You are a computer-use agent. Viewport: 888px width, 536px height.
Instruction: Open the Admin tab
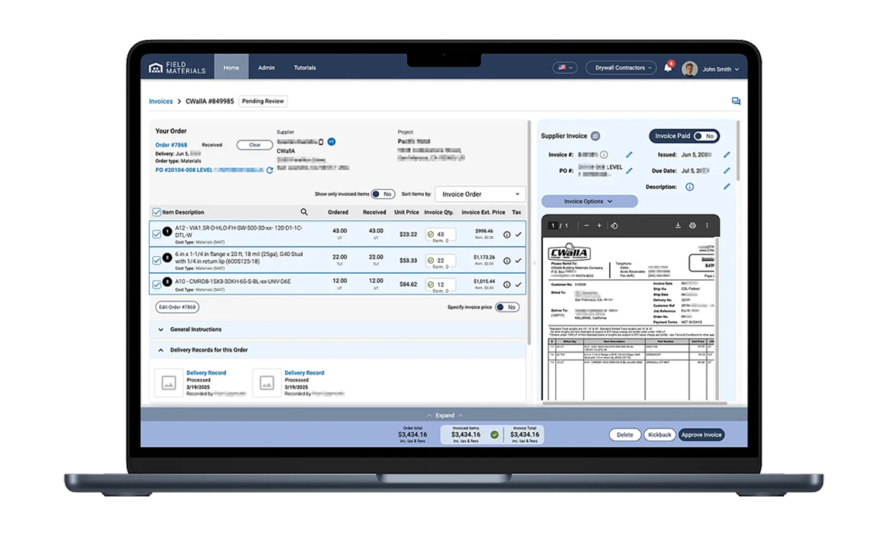[266, 68]
